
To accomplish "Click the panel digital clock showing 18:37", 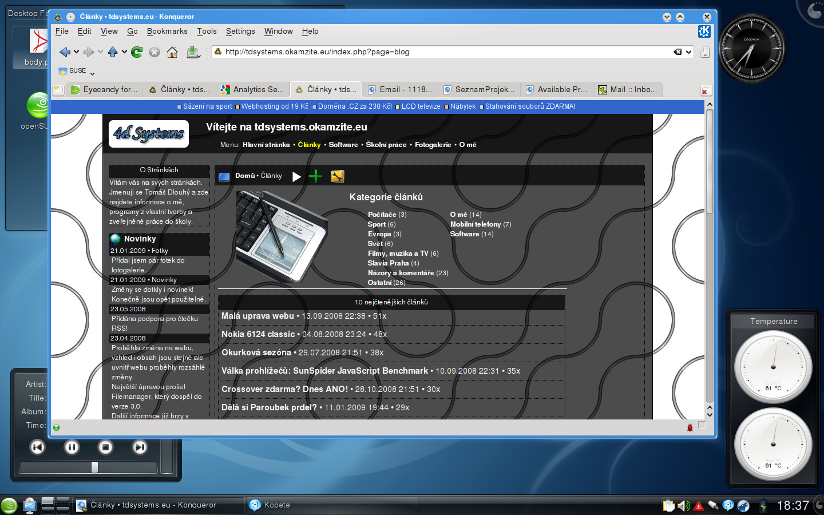I will [793, 505].
